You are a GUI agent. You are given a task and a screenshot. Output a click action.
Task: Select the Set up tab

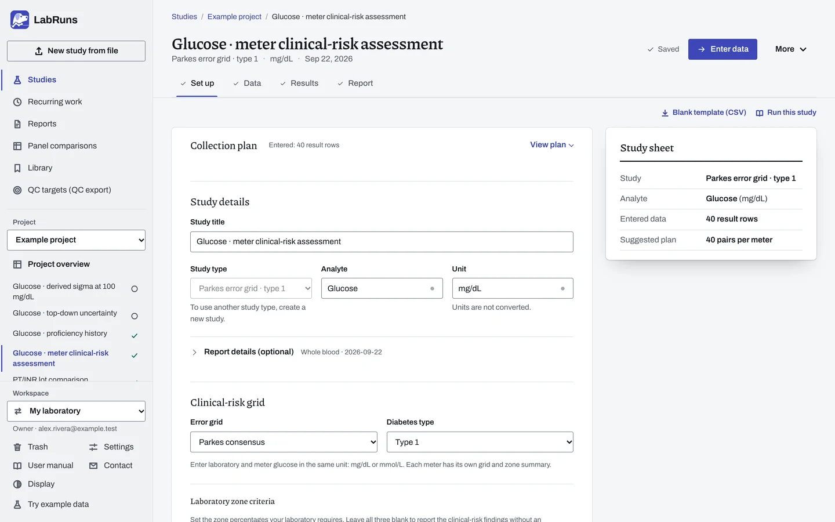pyautogui.click(x=197, y=84)
